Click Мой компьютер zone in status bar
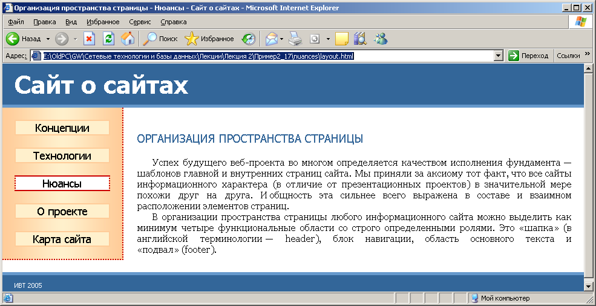Image resolution: width=596 pixels, height=306 pixels. (500, 298)
